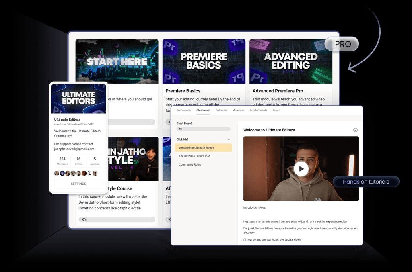The height and width of the screenshot is (272, 412).
Task: Click the Start Here! progress bar
Action: click(x=203, y=128)
